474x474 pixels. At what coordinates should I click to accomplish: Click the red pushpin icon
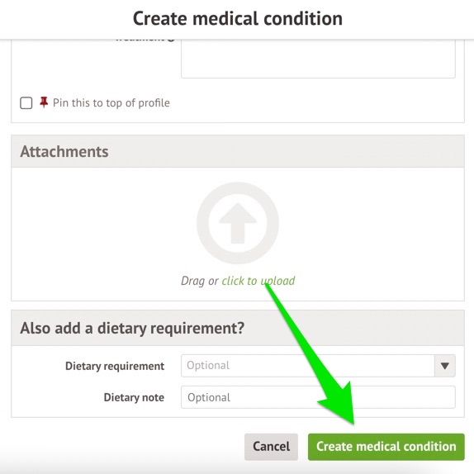[x=44, y=102]
